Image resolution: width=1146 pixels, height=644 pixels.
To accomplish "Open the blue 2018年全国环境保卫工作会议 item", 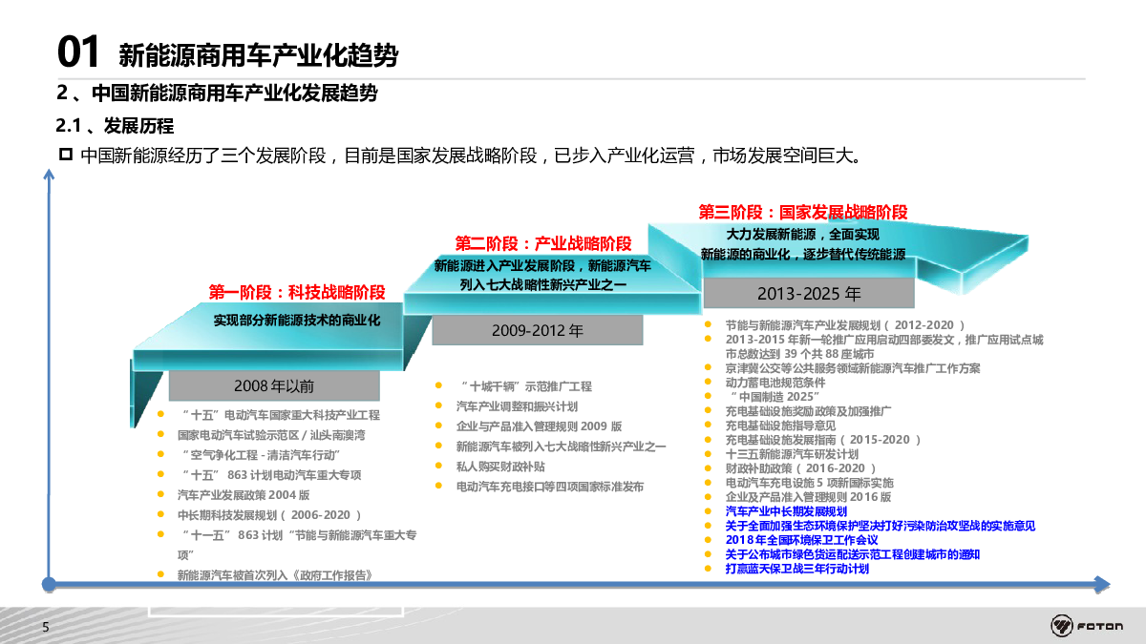I will click(801, 540).
